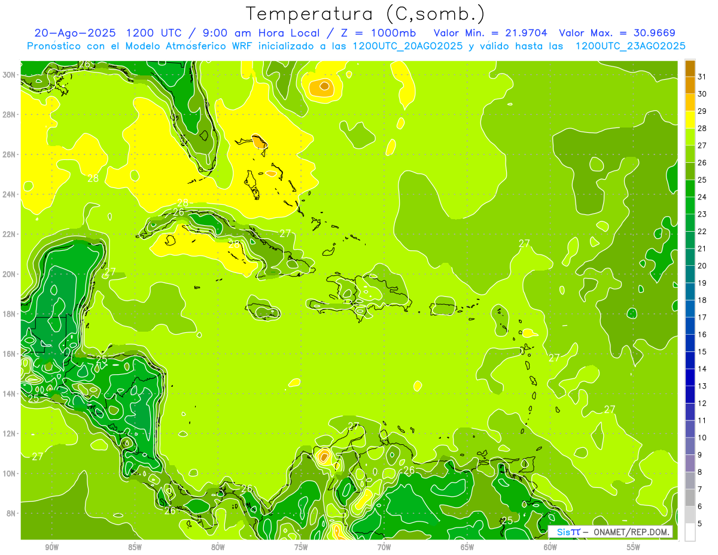718x555 pixels.
Task: Click the 20N latitude axis label
Action: 10,274
